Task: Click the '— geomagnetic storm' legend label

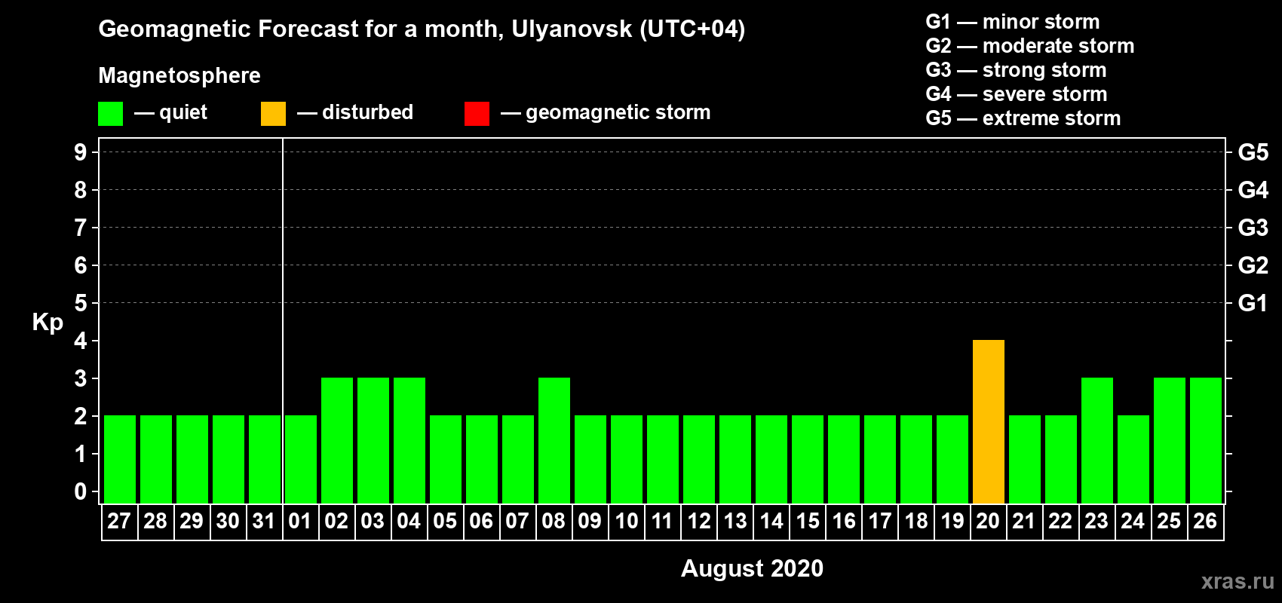Action: point(606,113)
